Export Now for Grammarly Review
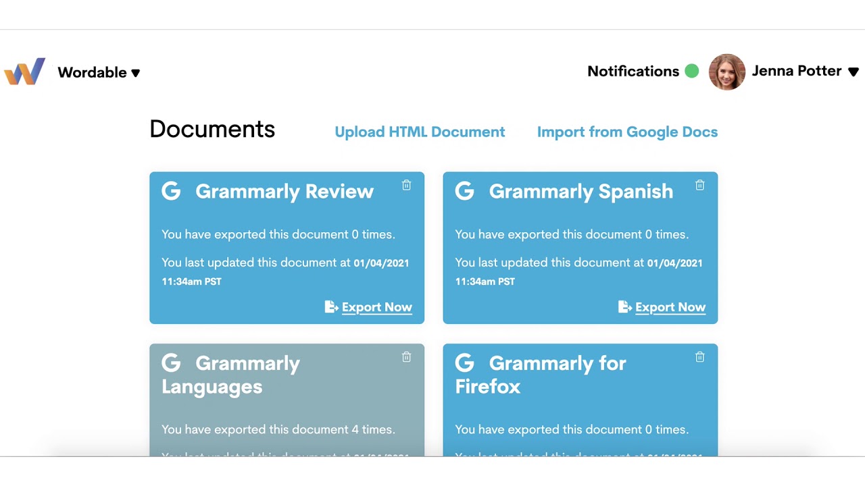This screenshot has height=486, width=865. (x=376, y=307)
